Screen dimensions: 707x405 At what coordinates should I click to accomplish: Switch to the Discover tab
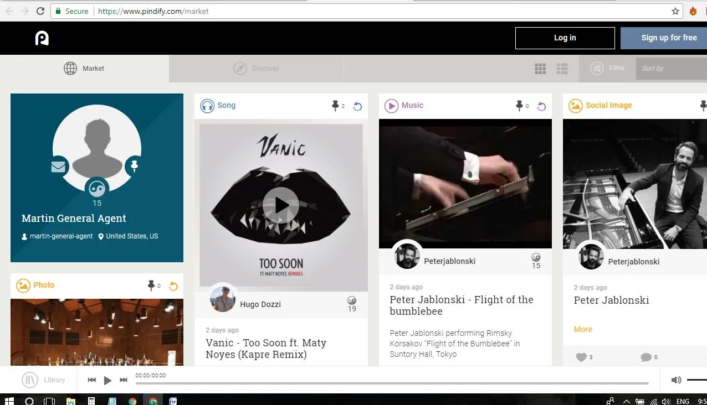(x=256, y=69)
